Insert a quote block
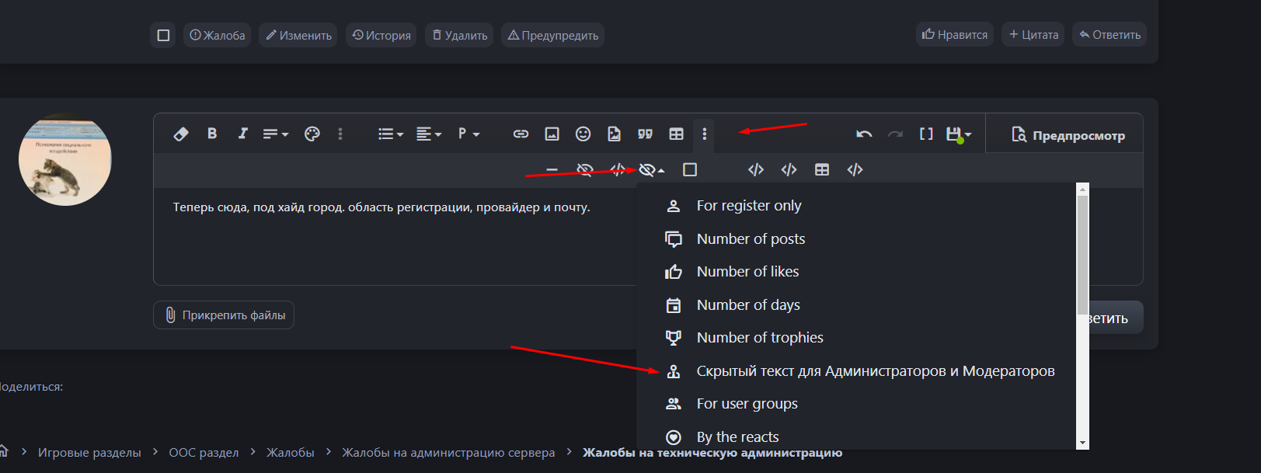This screenshot has width=1261, height=473. click(x=645, y=134)
